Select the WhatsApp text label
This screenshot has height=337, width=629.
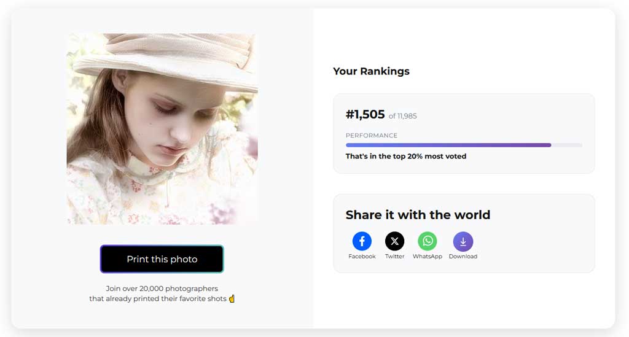click(428, 257)
